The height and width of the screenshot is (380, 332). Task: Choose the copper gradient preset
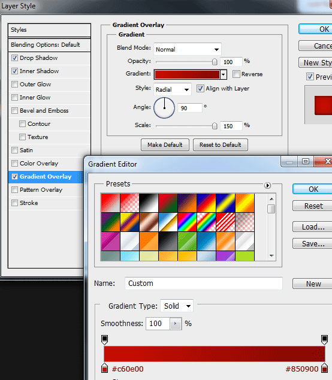pyautogui.click(x=149, y=222)
